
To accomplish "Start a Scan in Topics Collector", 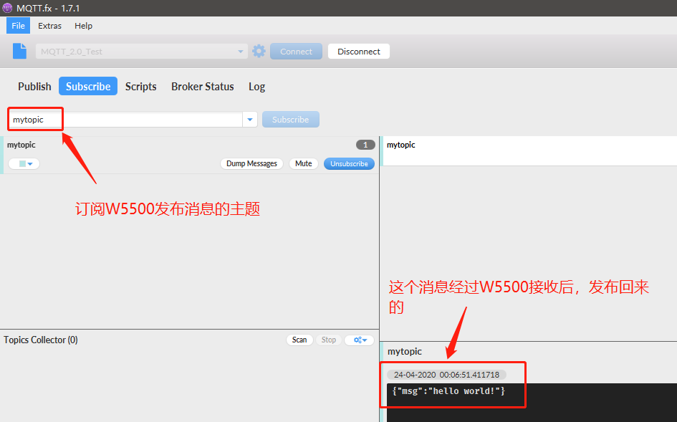I will click(299, 340).
